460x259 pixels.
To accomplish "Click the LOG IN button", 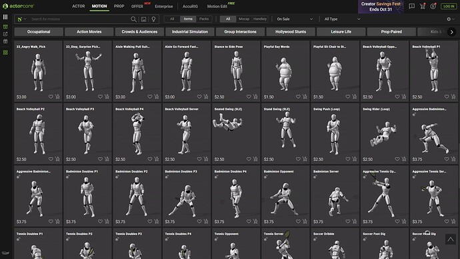I will tap(449, 6).
